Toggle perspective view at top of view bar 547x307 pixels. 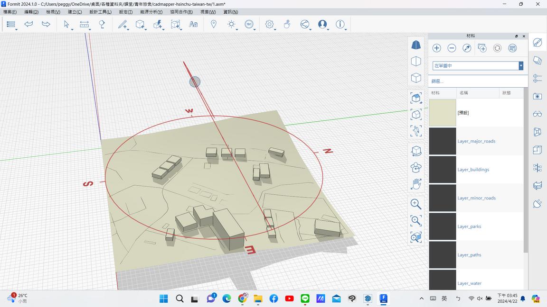point(416,45)
